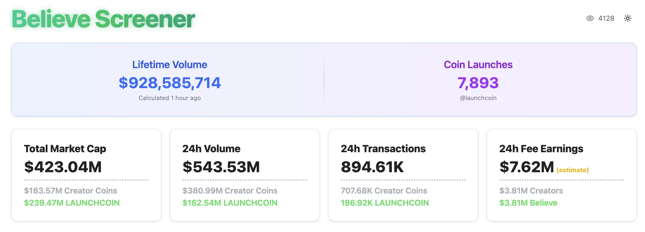
Task: Toggle the light/dark theme sun icon
Action: coord(627,18)
